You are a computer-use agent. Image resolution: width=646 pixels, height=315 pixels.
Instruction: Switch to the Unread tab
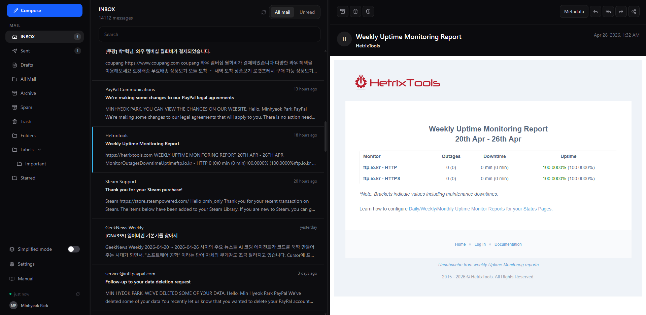tap(307, 12)
